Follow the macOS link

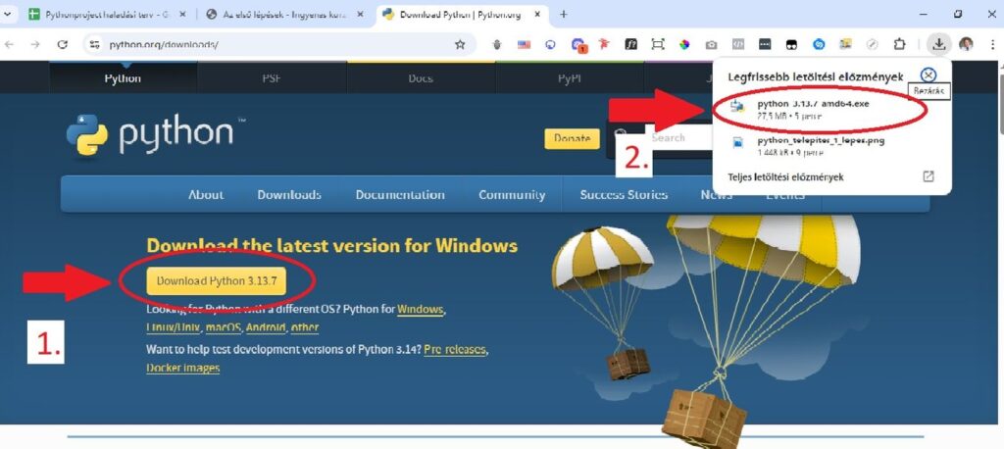224,328
